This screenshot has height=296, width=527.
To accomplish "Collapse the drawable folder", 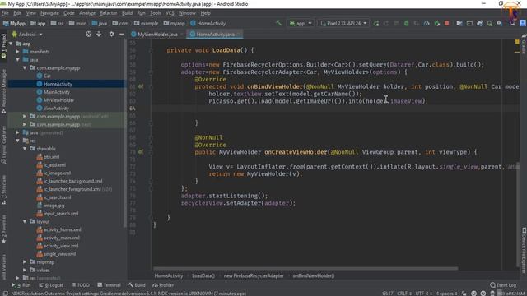I will [25, 149].
